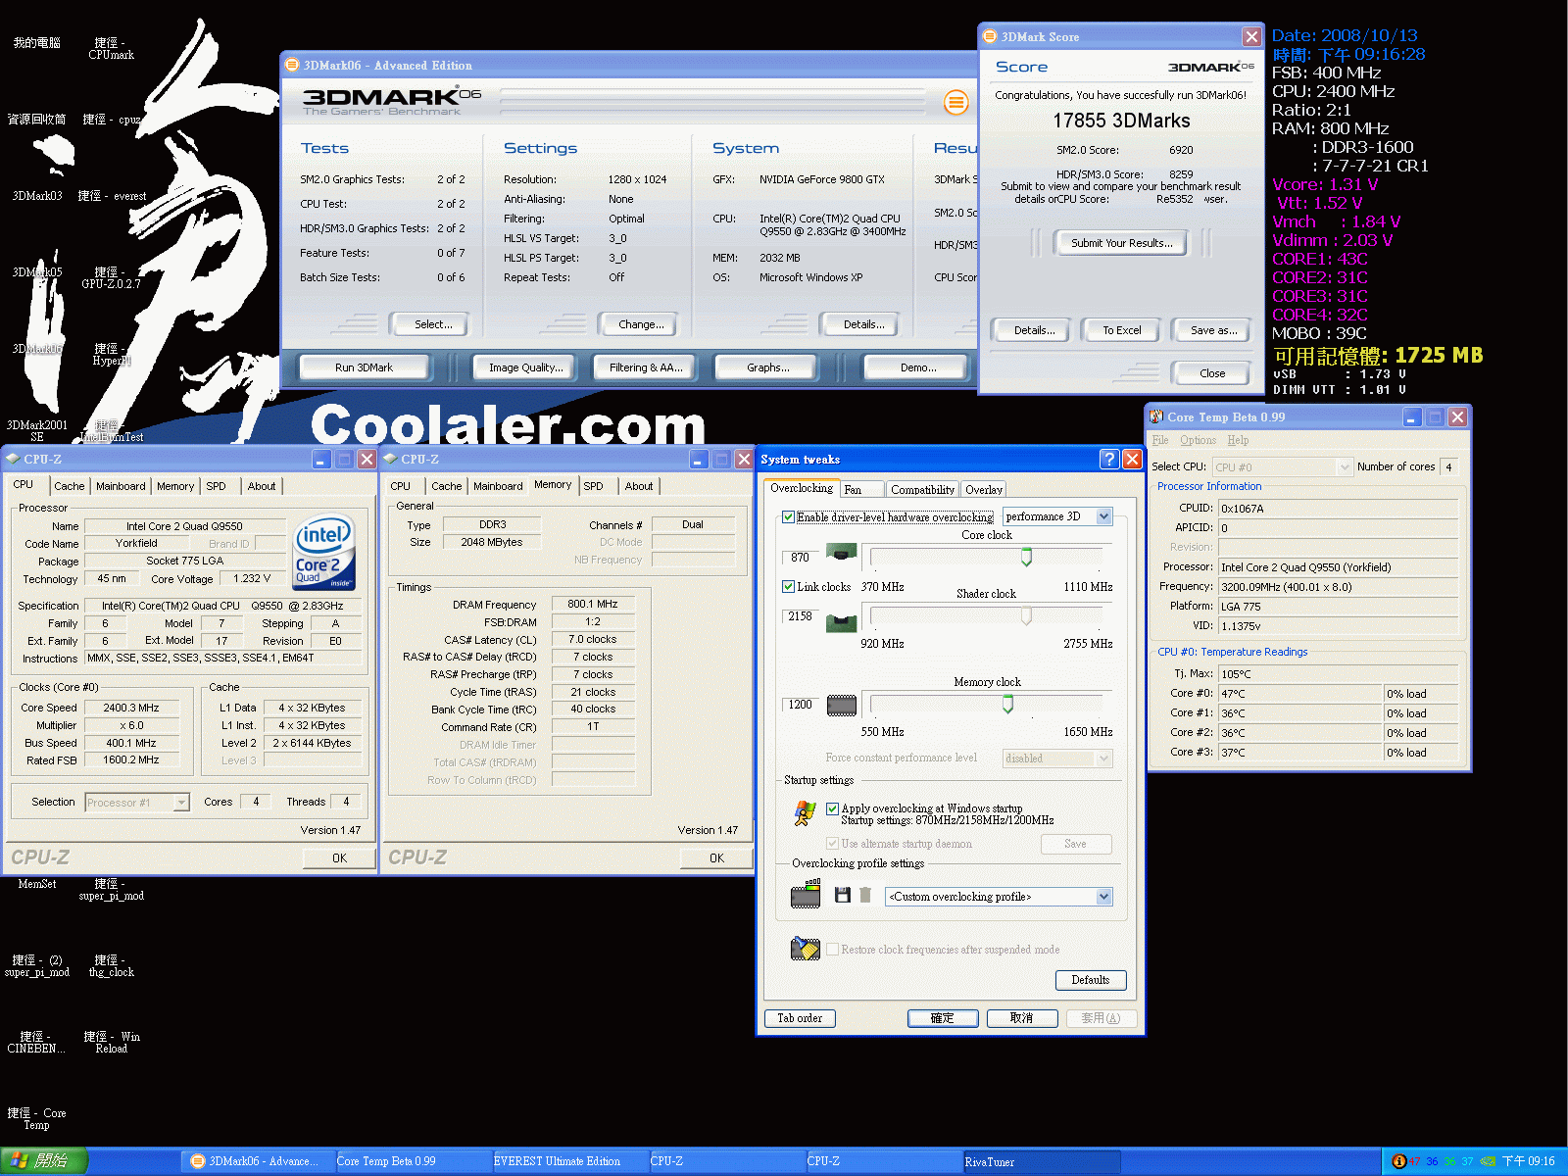Screen dimensions: 1568x1176
Task: Click the Tab order button
Action: 800,1018
